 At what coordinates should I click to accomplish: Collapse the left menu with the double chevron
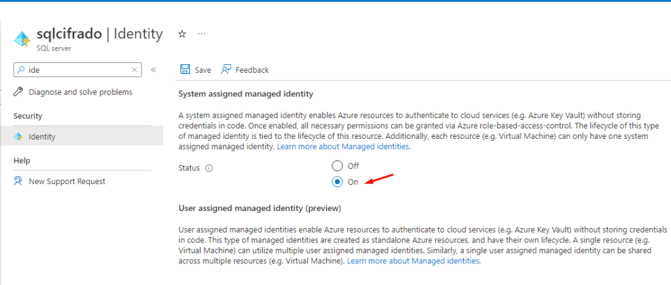153,69
